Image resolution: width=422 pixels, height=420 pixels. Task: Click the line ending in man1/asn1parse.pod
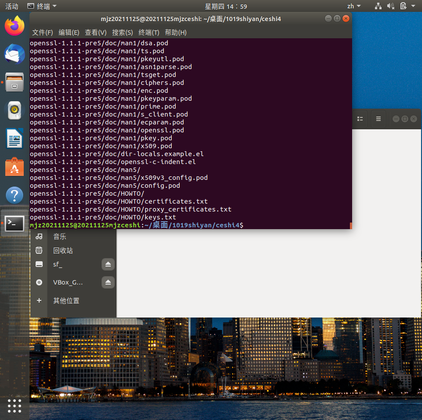pos(111,67)
